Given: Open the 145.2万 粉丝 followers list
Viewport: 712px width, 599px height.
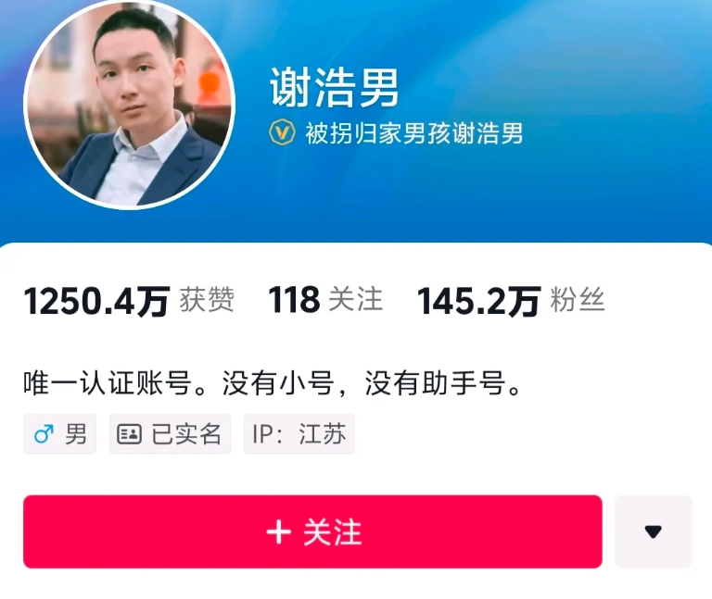Looking at the screenshot, I should click(x=511, y=301).
